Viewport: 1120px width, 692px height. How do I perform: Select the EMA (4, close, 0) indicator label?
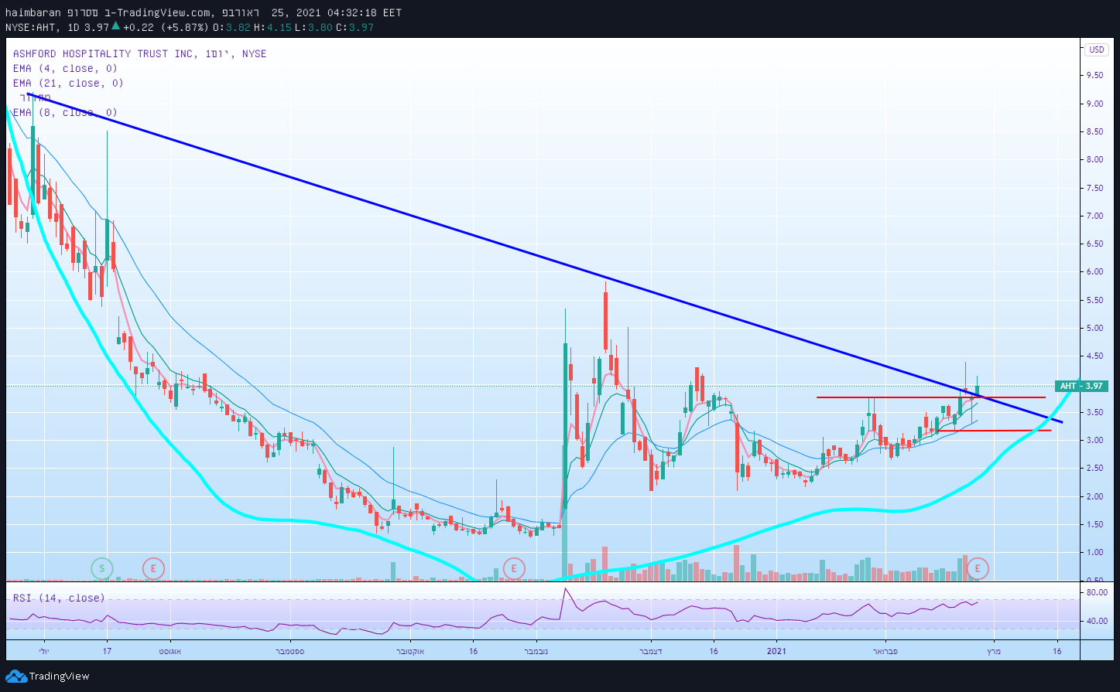tap(65, 69)
